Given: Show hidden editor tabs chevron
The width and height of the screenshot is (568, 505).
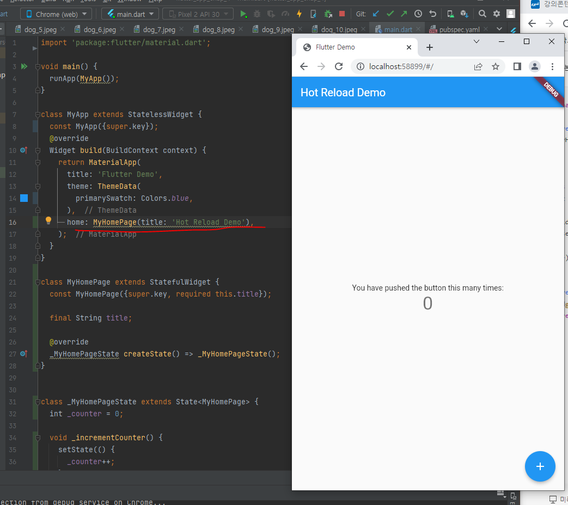Looking at the screenshot, I should 499,29.
